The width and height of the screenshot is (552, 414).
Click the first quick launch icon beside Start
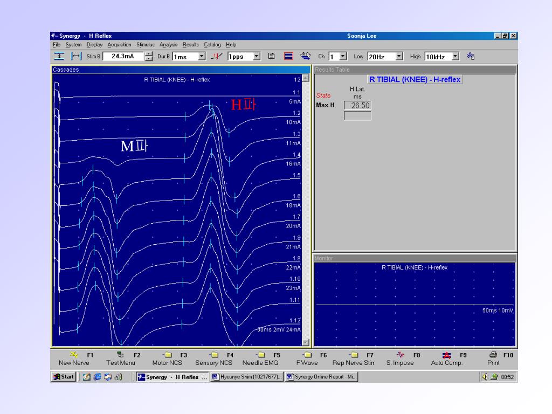click(x=87, y=377)
